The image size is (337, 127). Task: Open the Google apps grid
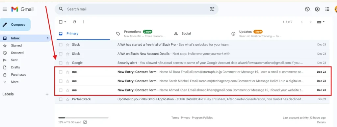[327, 9]
